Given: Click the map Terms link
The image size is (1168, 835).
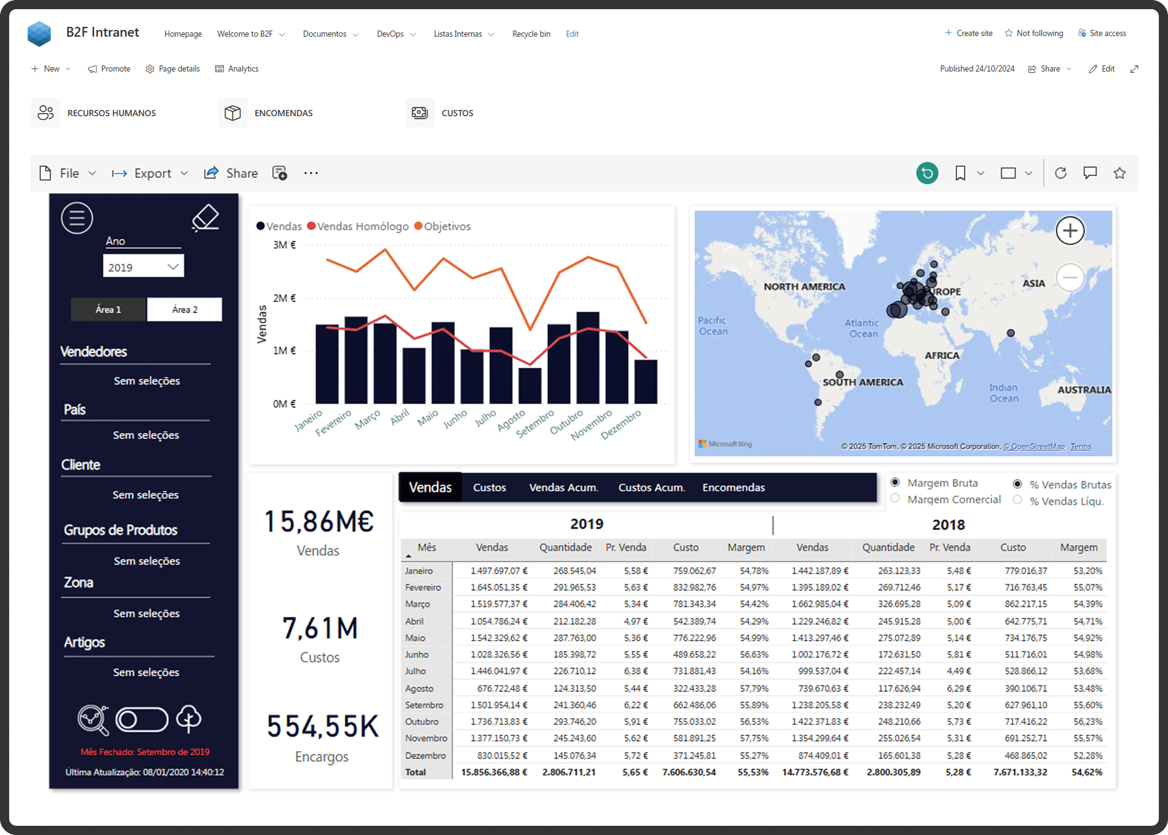Looking at the screenshot, I should click(1081, 446).
